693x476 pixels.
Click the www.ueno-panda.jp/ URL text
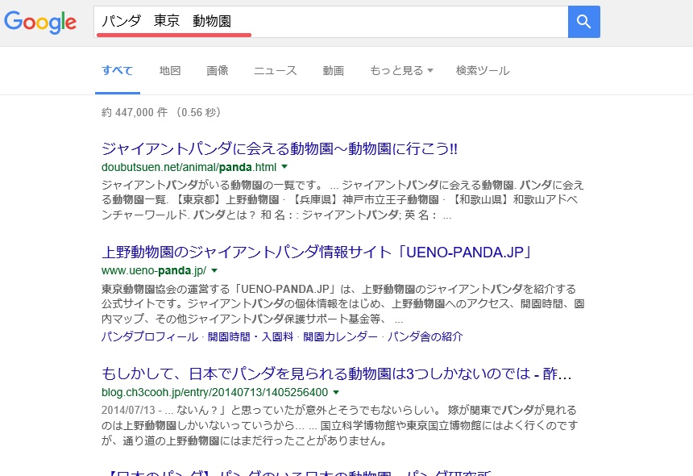154,271
